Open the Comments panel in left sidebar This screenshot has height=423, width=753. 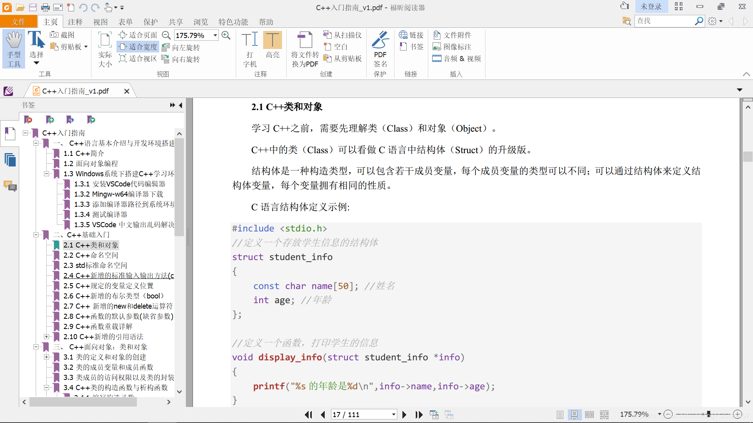click(10, 186)
